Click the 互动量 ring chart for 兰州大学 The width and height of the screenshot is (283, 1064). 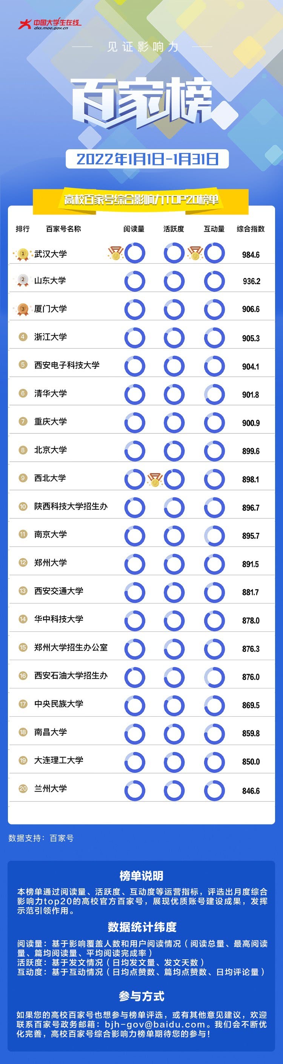[x=215, y=789]
